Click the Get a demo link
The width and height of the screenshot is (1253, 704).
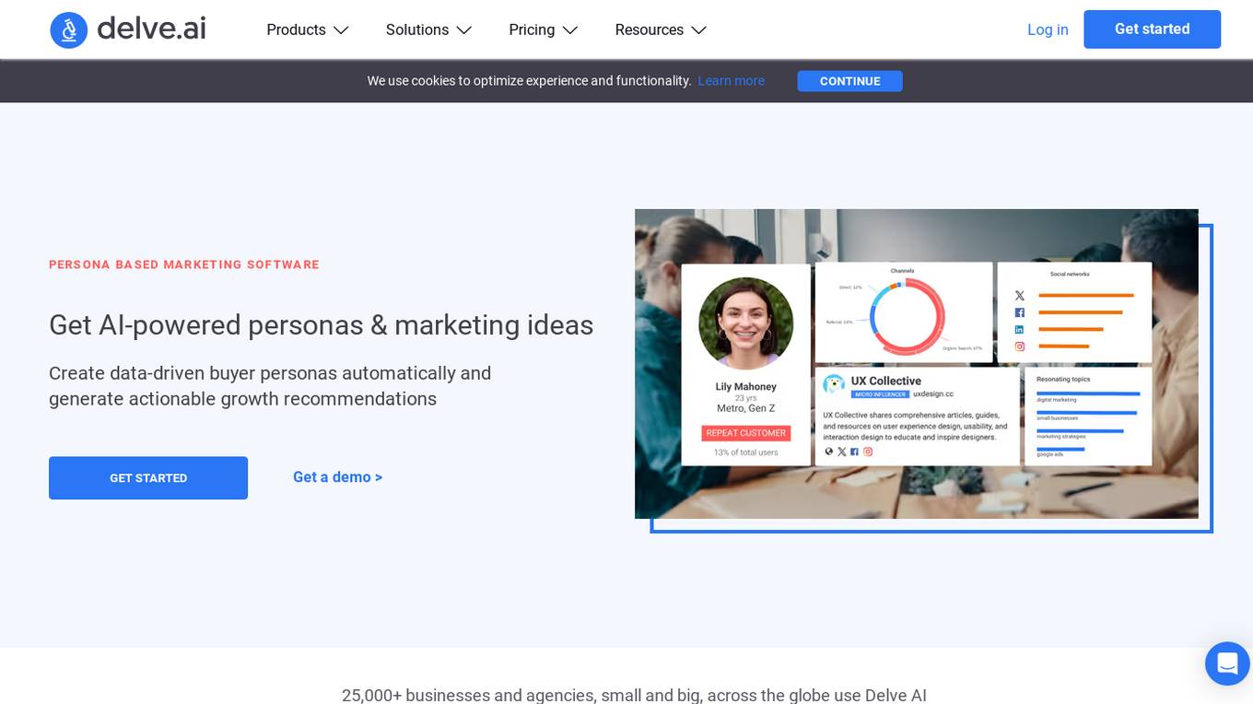pyautogui.click(x=337, y=477)
